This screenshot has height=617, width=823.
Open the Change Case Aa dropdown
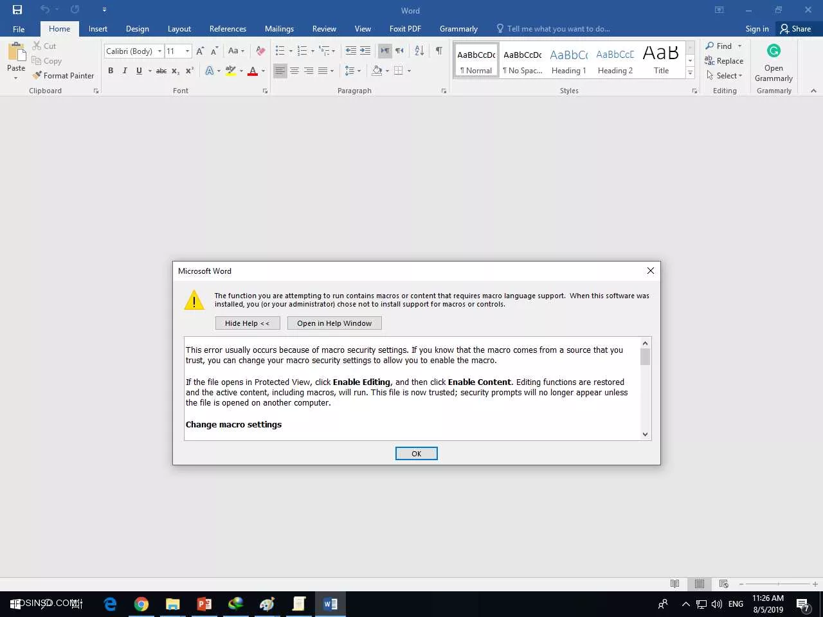pos(236,51)
